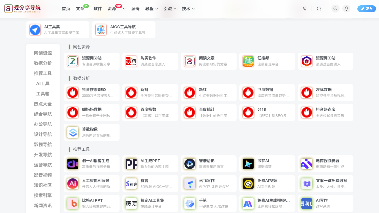Click the 讯飞写作 icon
Screen dimensions: 379x213
(190, 184)
